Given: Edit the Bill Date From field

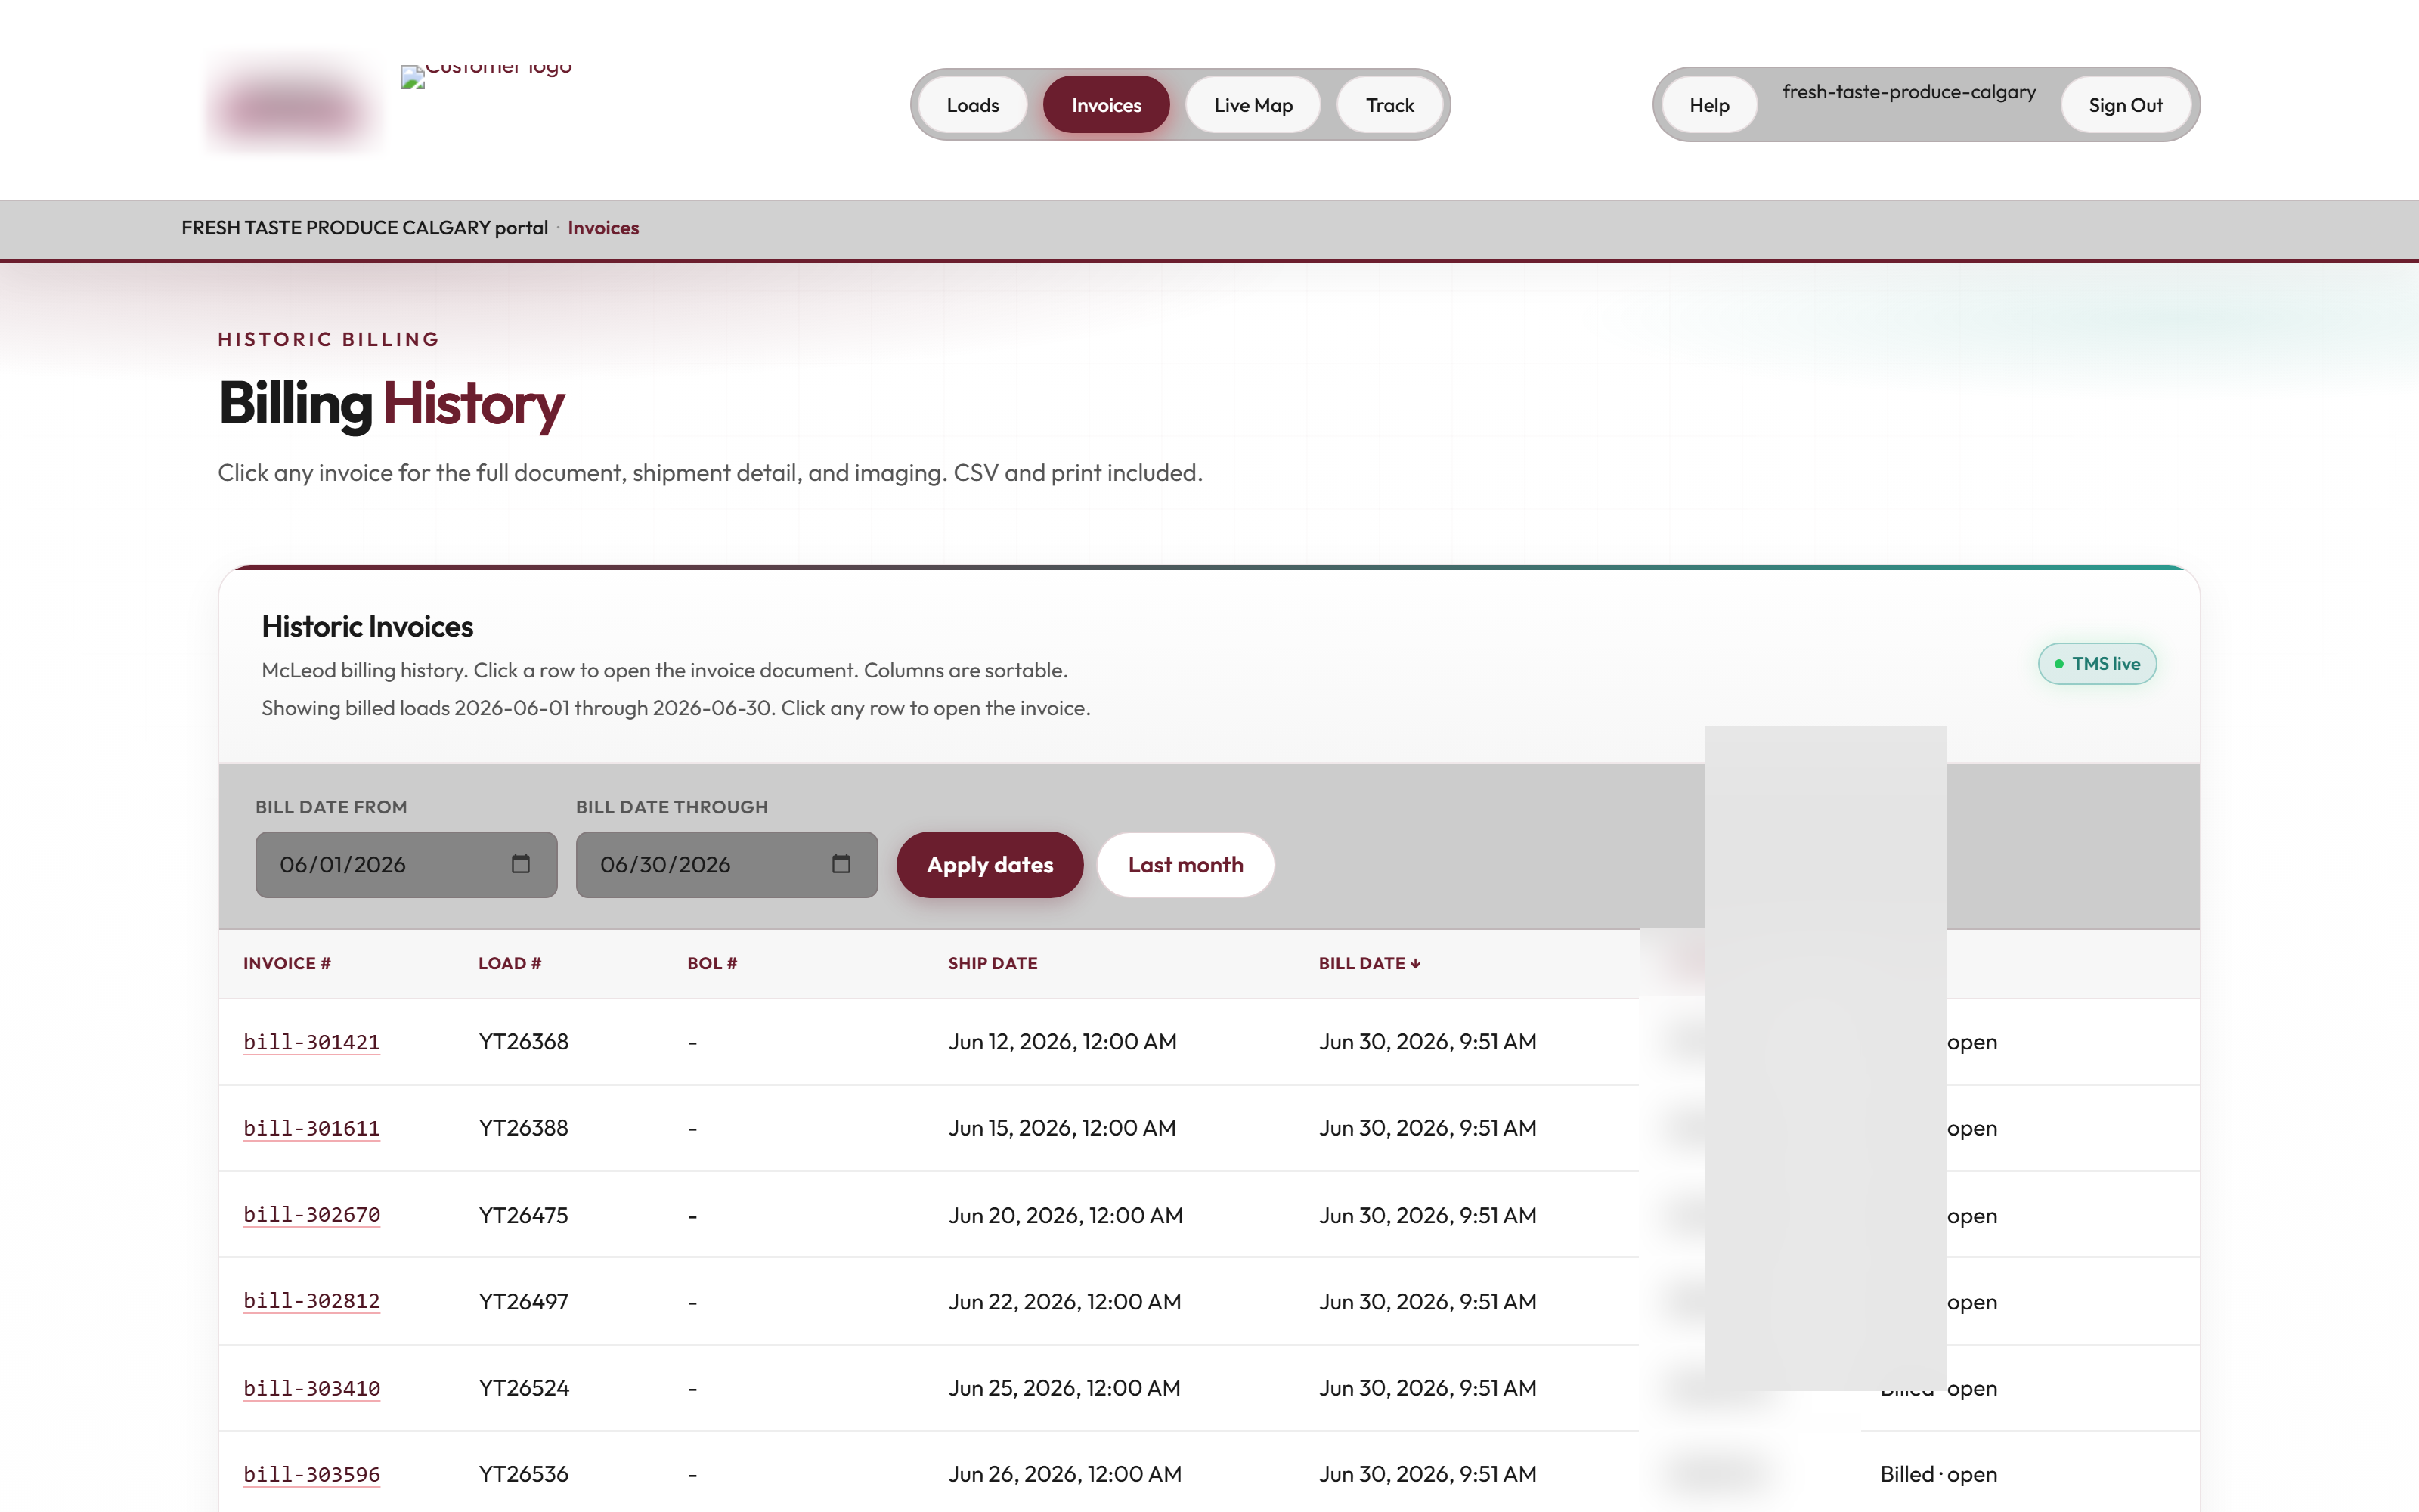Looking at the screenshot, I should (x=406, y=865).
